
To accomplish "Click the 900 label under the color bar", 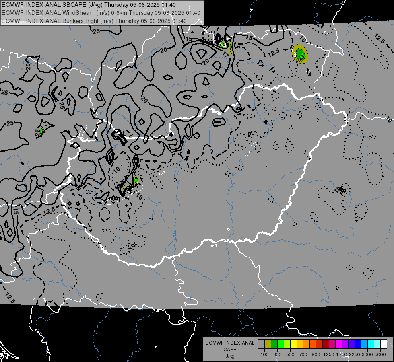I will (x=316, y=354).
